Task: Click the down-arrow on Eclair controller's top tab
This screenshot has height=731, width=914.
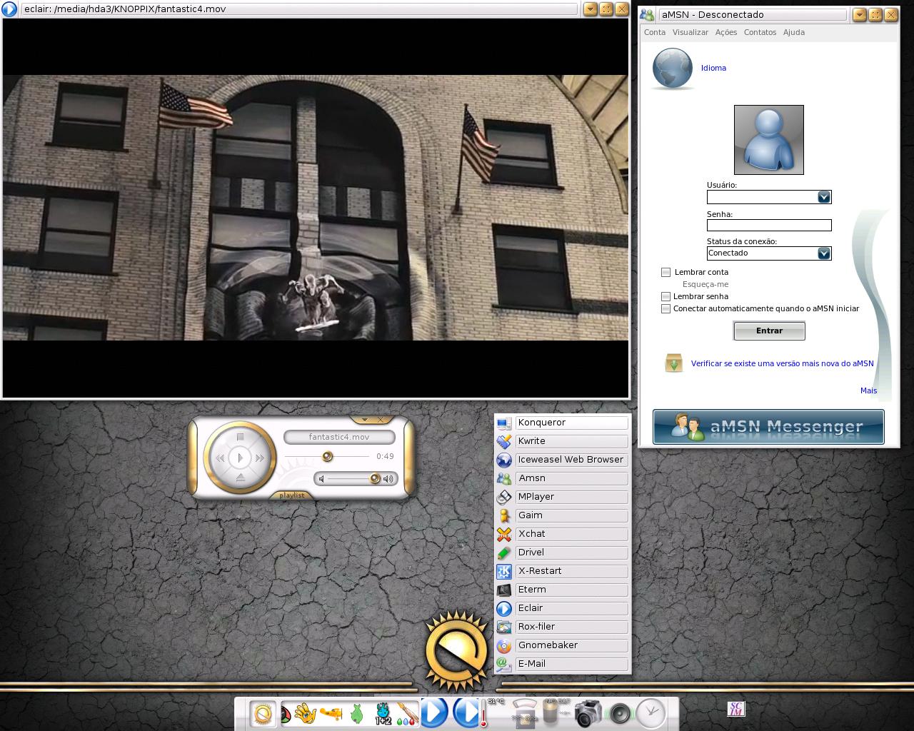Action: (364, 420)
